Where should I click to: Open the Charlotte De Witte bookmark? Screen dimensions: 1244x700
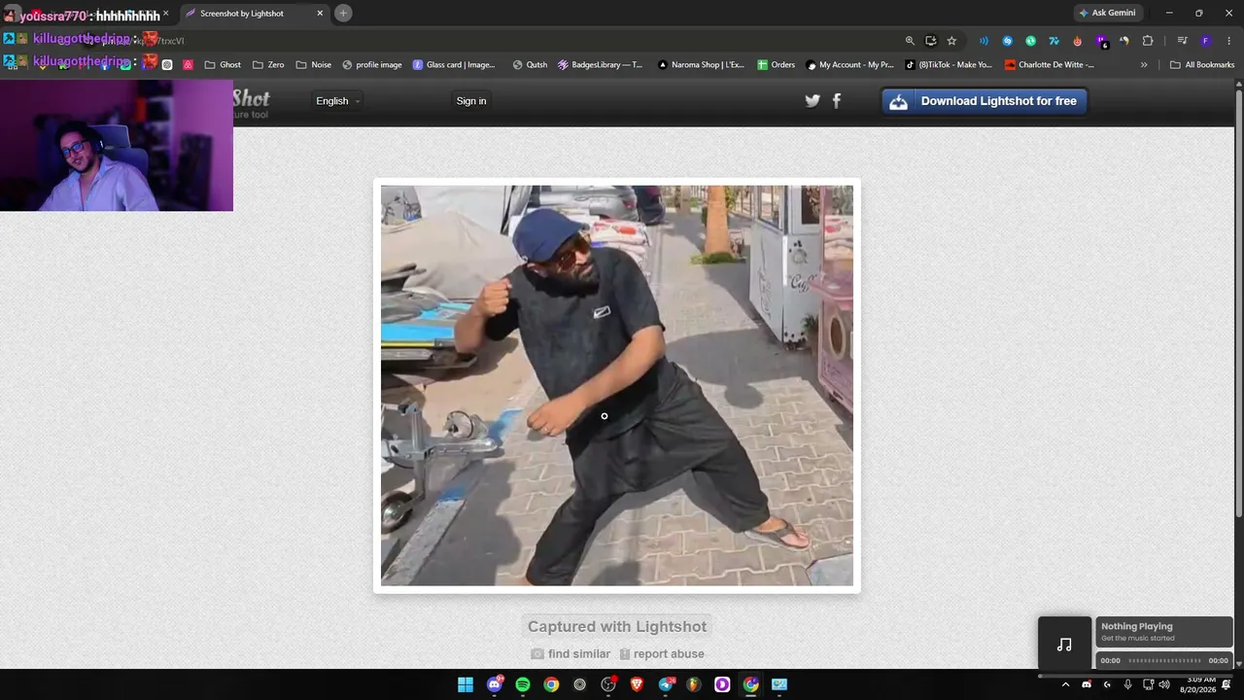(x=1050, y=65)
